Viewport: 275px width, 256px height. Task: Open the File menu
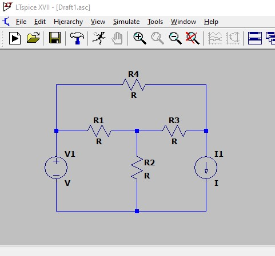pos(21,22)
